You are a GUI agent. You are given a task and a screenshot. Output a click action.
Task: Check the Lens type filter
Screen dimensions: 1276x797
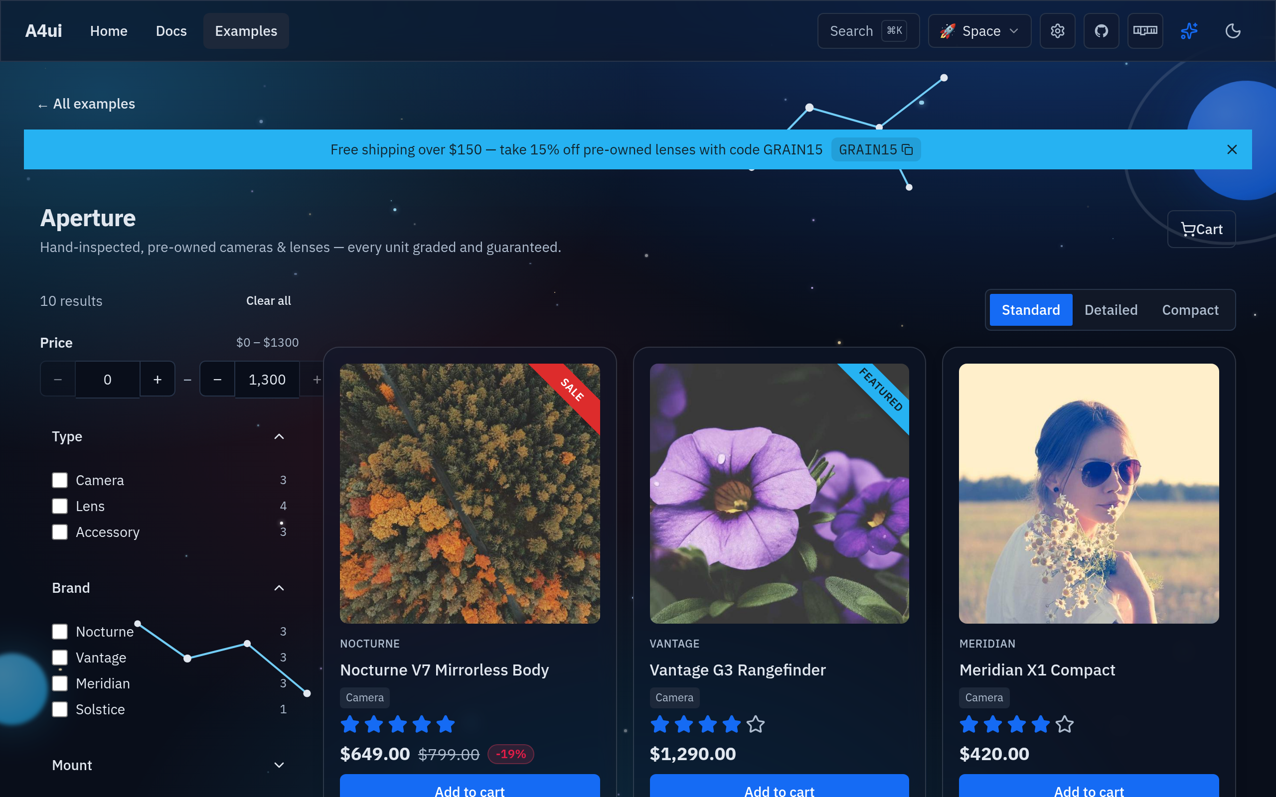pos(60,506)
